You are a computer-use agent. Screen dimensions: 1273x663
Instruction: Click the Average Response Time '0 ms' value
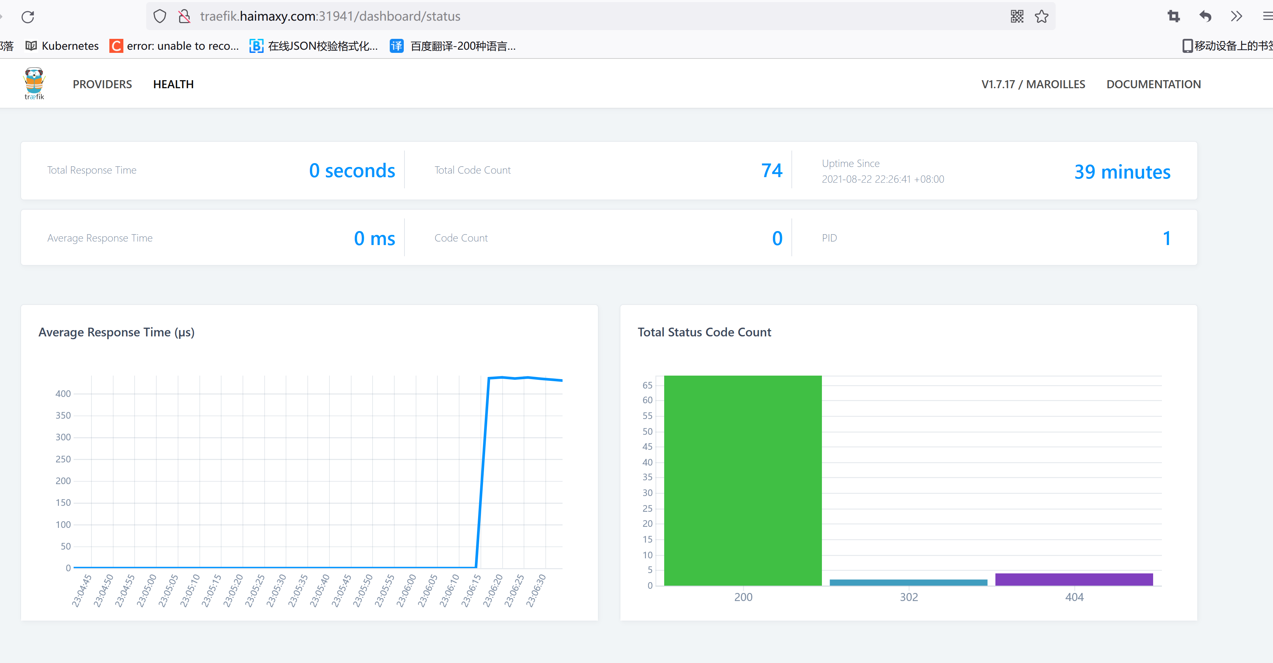tap(375, 238)
